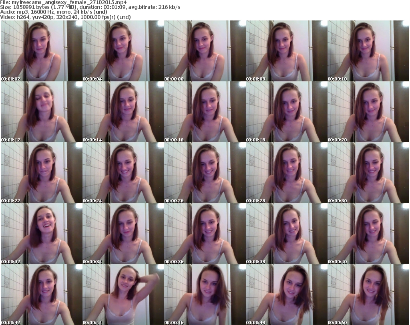Select the frame labeled 00:00:10
Viewport: 410px width, 325px height.
click(x=368, y=51)
